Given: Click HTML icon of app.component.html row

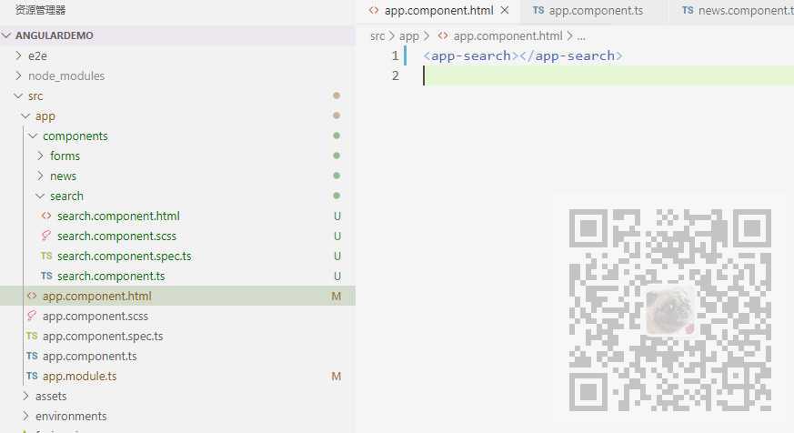Looking at the screenshot, I should 32,296.
